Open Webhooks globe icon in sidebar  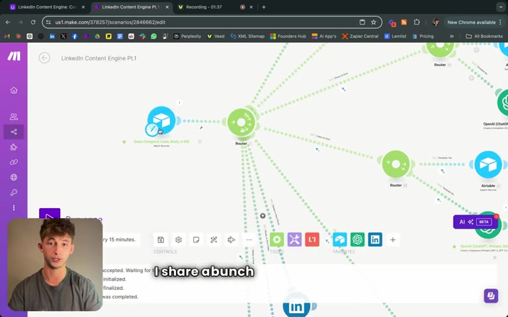point(14,177)
